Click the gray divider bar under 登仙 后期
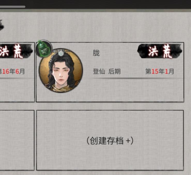 (136, 78)
